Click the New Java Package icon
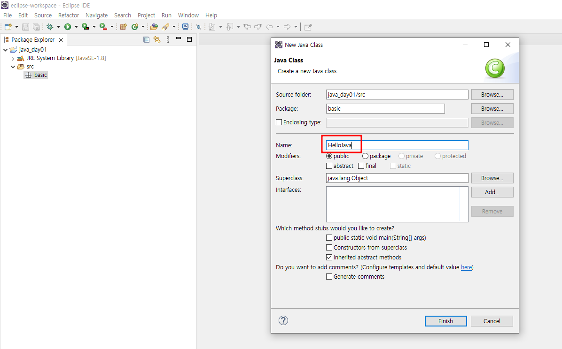 123,27
